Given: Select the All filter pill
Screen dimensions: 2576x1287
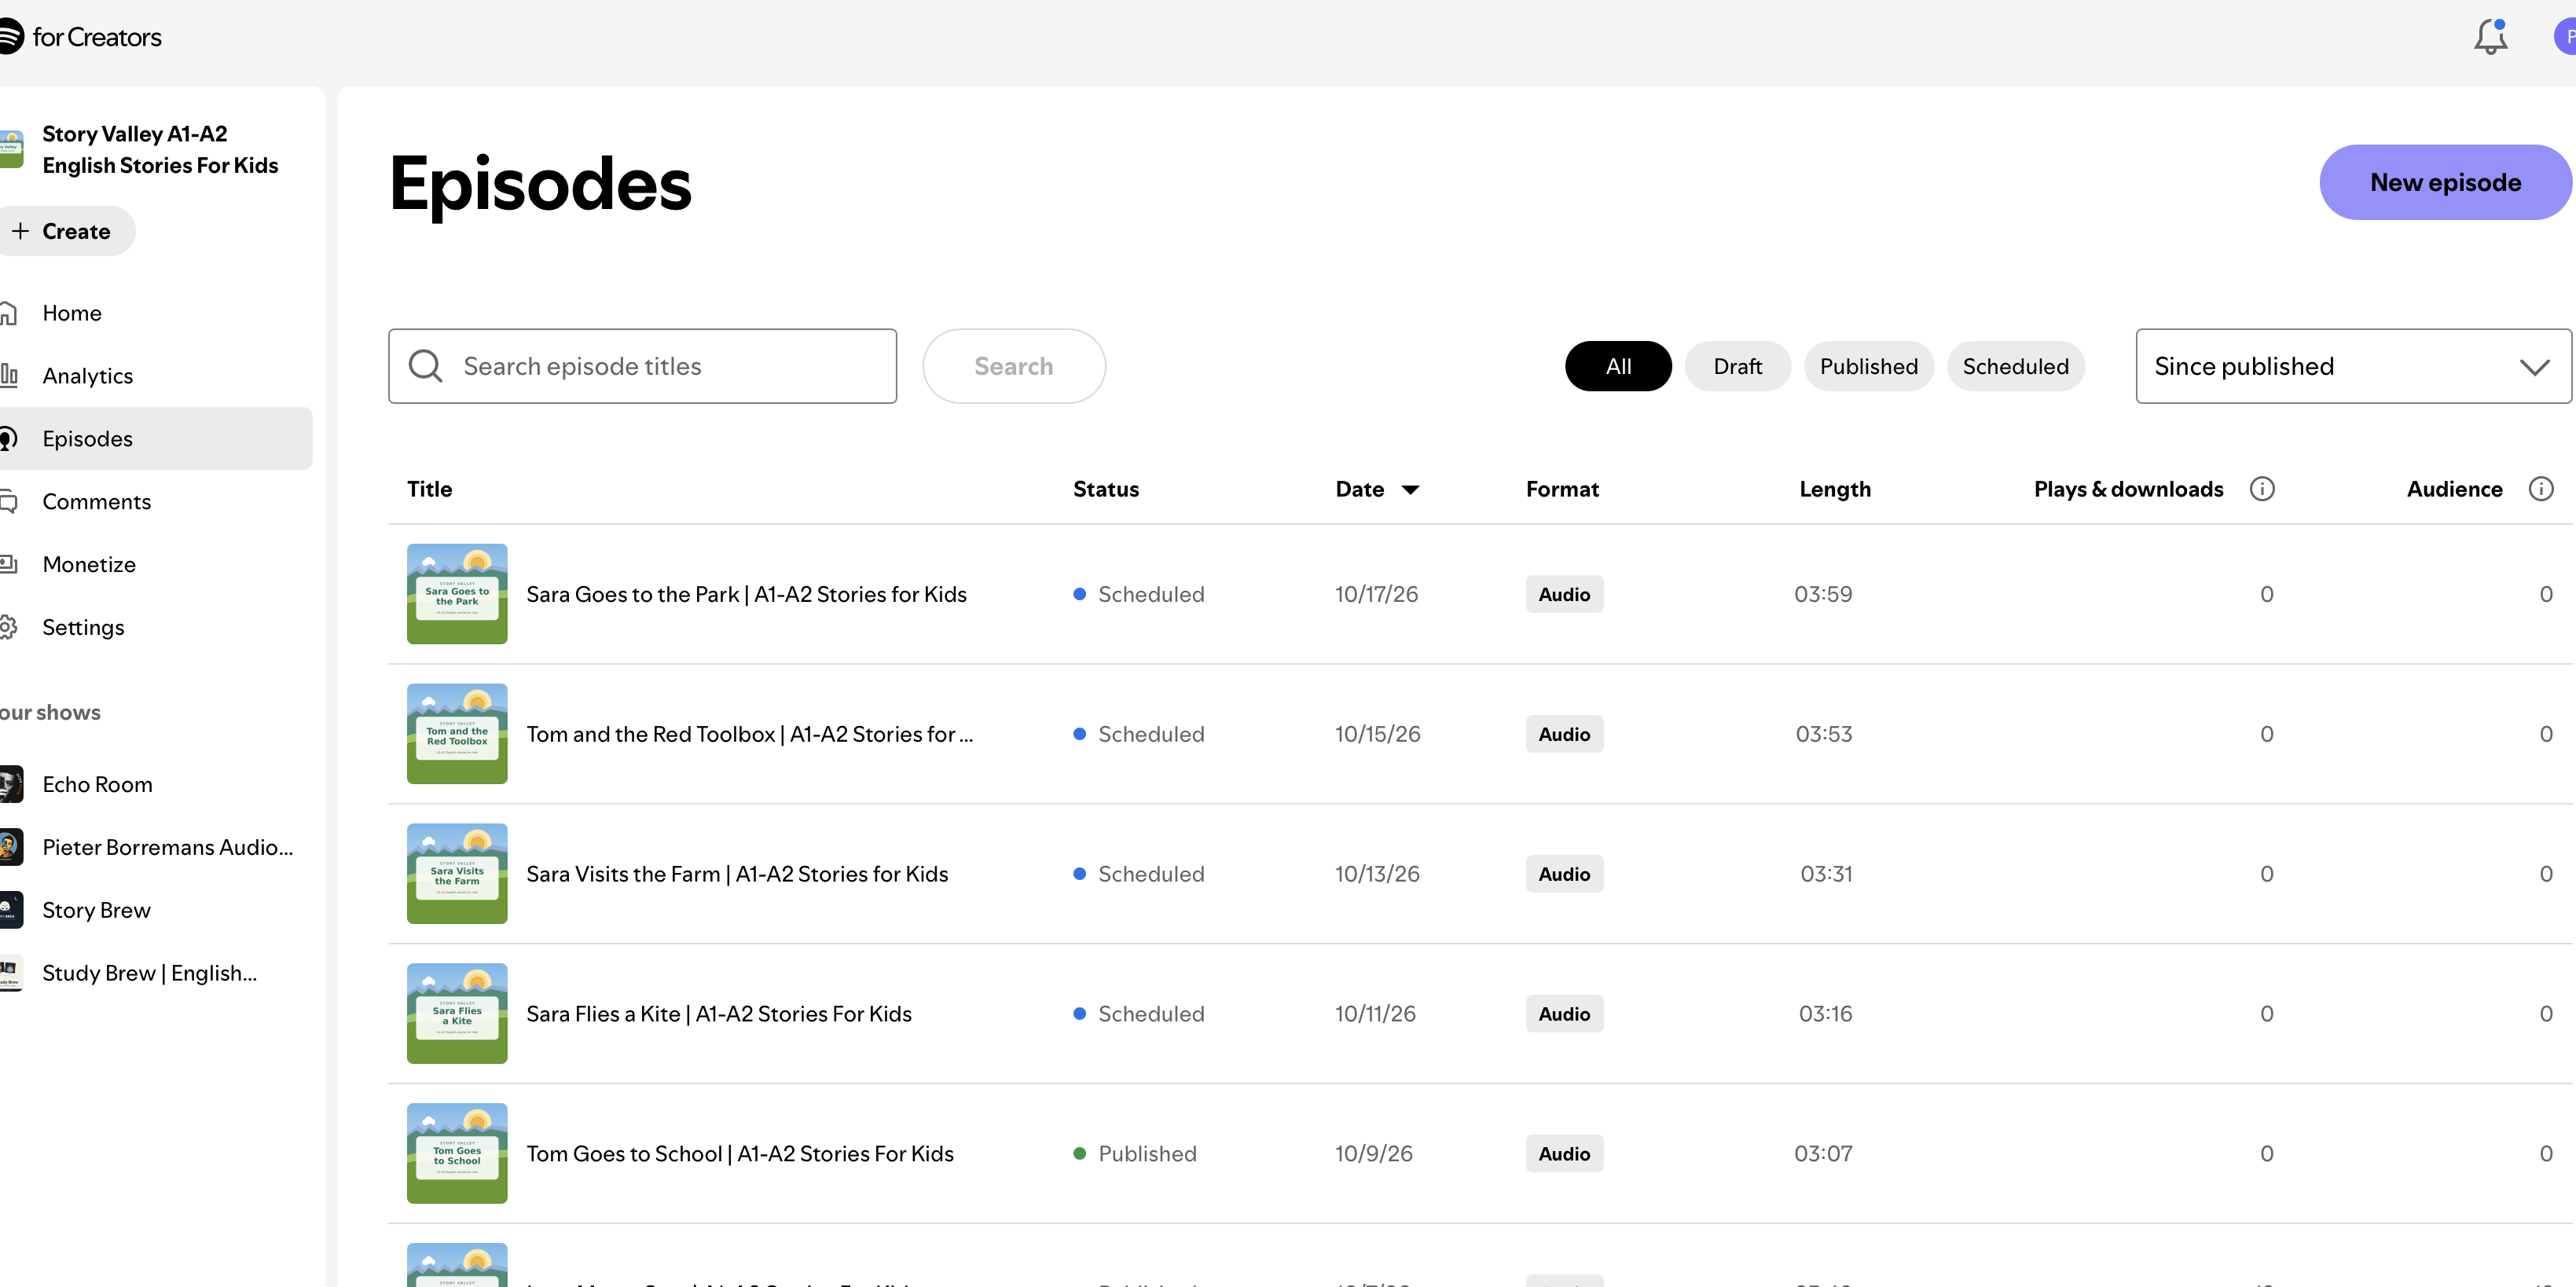Looking at the screenshot, I should click(x=1618, y=366).
